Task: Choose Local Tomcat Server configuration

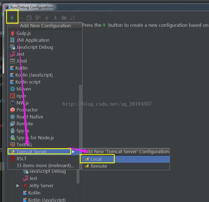Action: pyautogui.click(x=126, y=159)
